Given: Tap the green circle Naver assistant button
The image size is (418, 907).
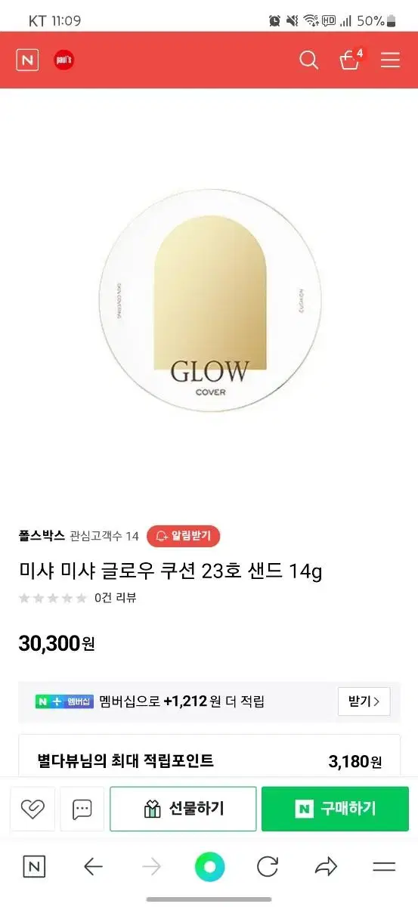Looking at the screenshot, I should (209, 867).
